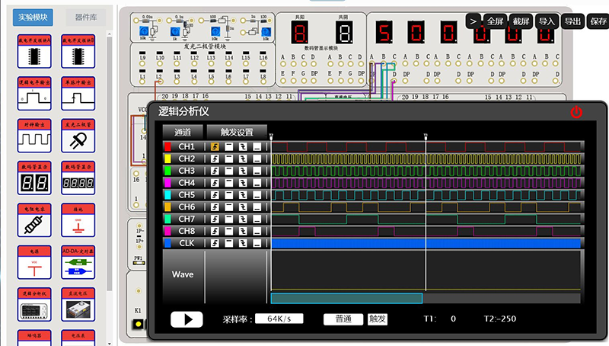Switch to the 器件库 tab
609x346 pixels.
(x=85, y=18)
